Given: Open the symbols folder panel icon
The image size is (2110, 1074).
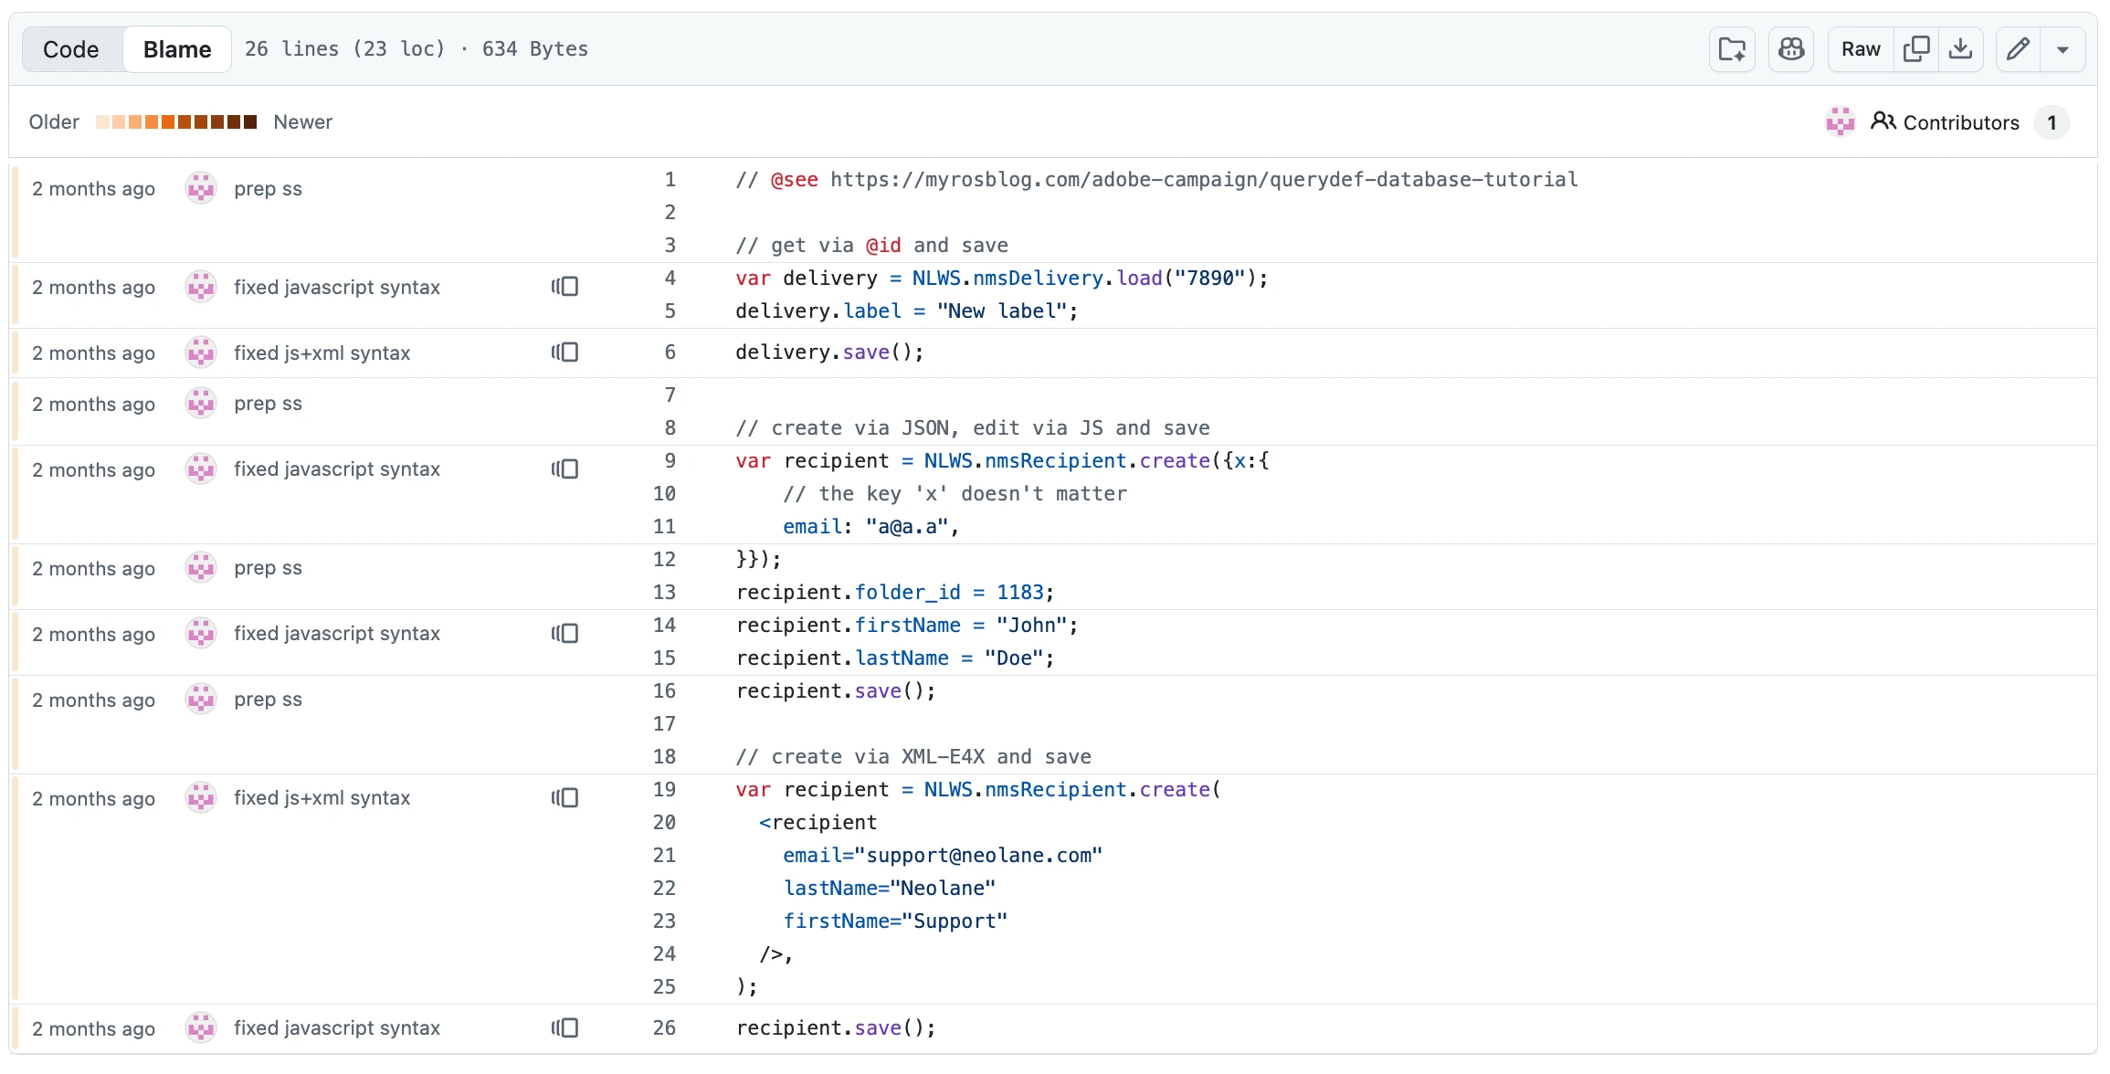Looking at the screenshot, I should pos(1732,49).
